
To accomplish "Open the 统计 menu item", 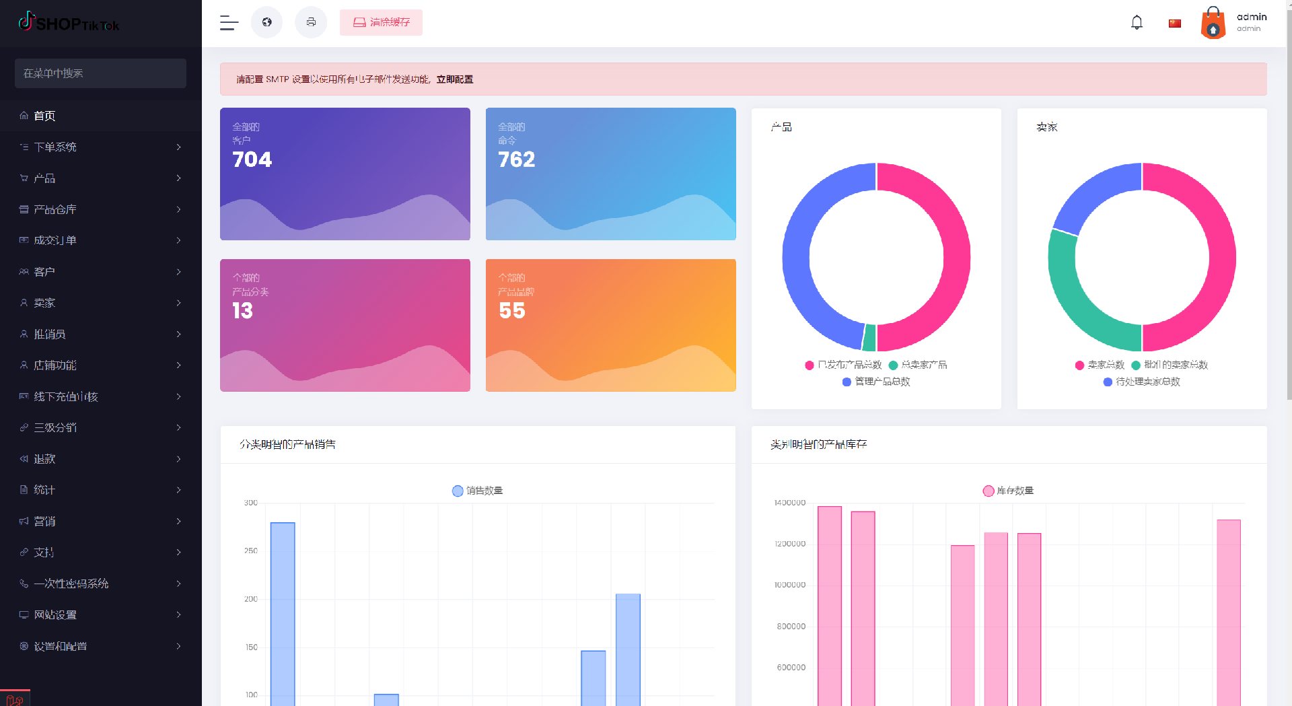I will pos(101,490).
